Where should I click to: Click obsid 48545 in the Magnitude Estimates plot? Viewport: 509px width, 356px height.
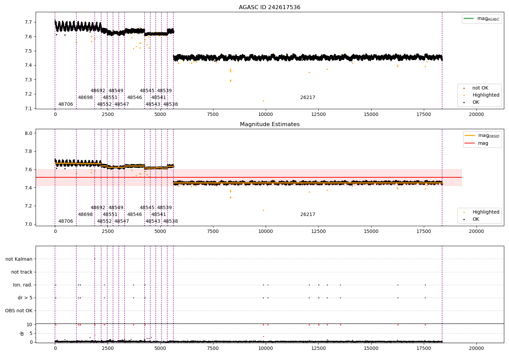coord(147,208)
